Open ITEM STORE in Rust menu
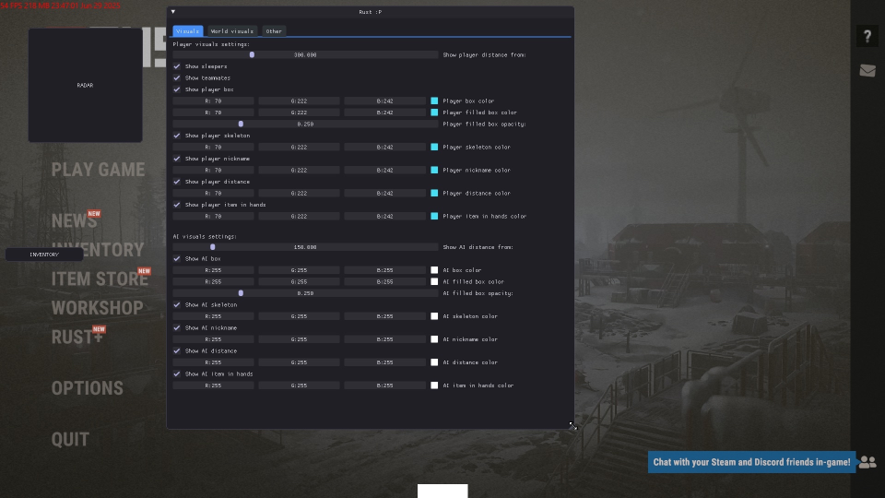Screen dimensions: 885x498 [100, 279]
